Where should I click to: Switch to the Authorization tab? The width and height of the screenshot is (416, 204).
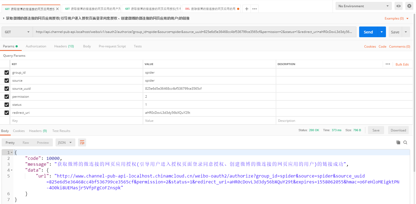36,46
